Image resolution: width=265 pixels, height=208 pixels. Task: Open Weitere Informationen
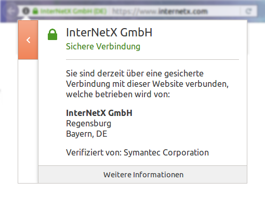(x=143, y=174)
